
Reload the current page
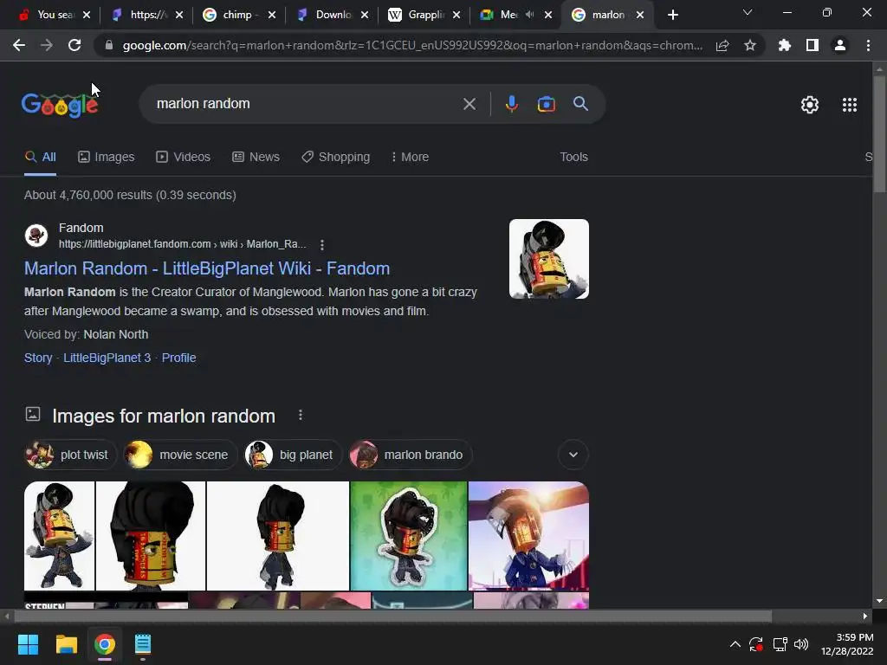click(x=74, y=45)
